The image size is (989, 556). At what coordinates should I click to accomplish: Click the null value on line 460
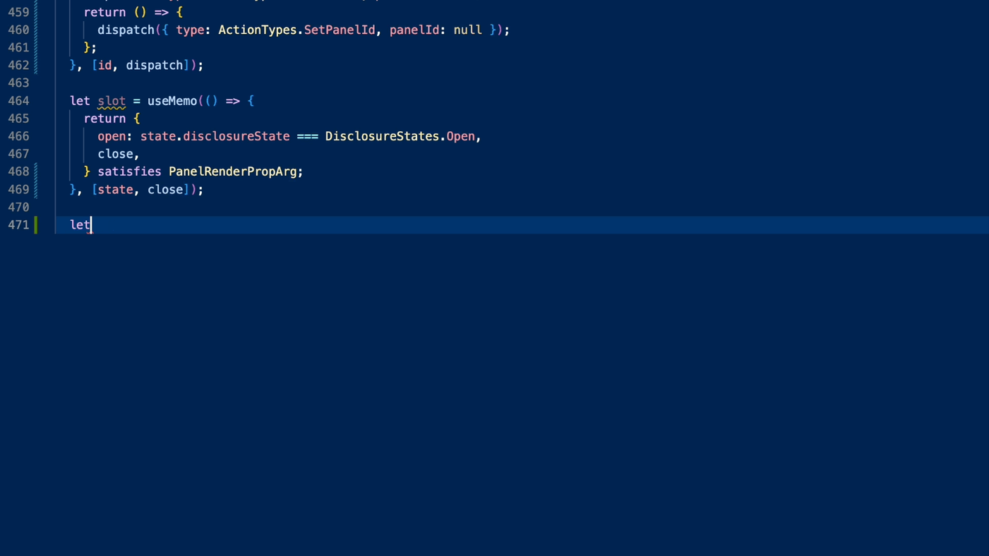point(467,30)
